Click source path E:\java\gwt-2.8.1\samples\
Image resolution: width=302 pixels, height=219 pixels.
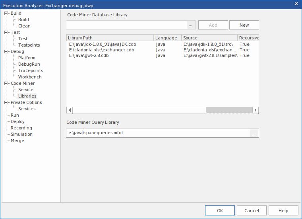211,56
